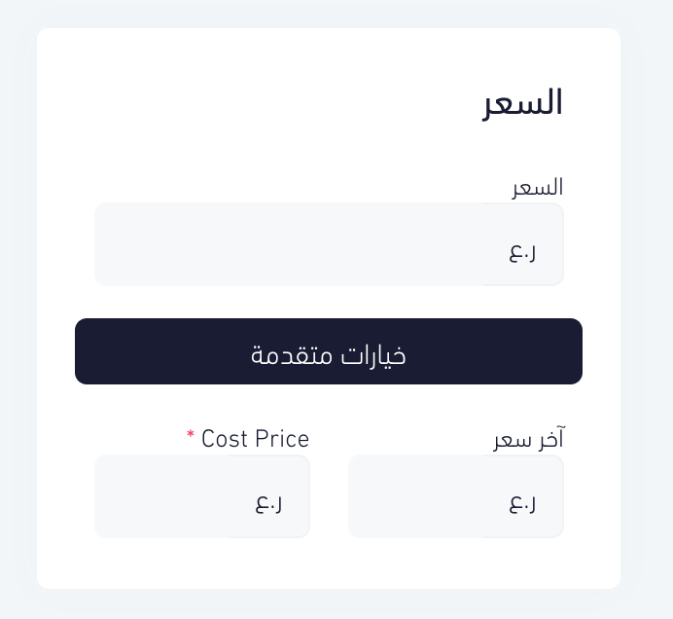The height and width of the screenshot is (619, 673).
Task: Click the Cost Price field label
Action: (256, 439)
